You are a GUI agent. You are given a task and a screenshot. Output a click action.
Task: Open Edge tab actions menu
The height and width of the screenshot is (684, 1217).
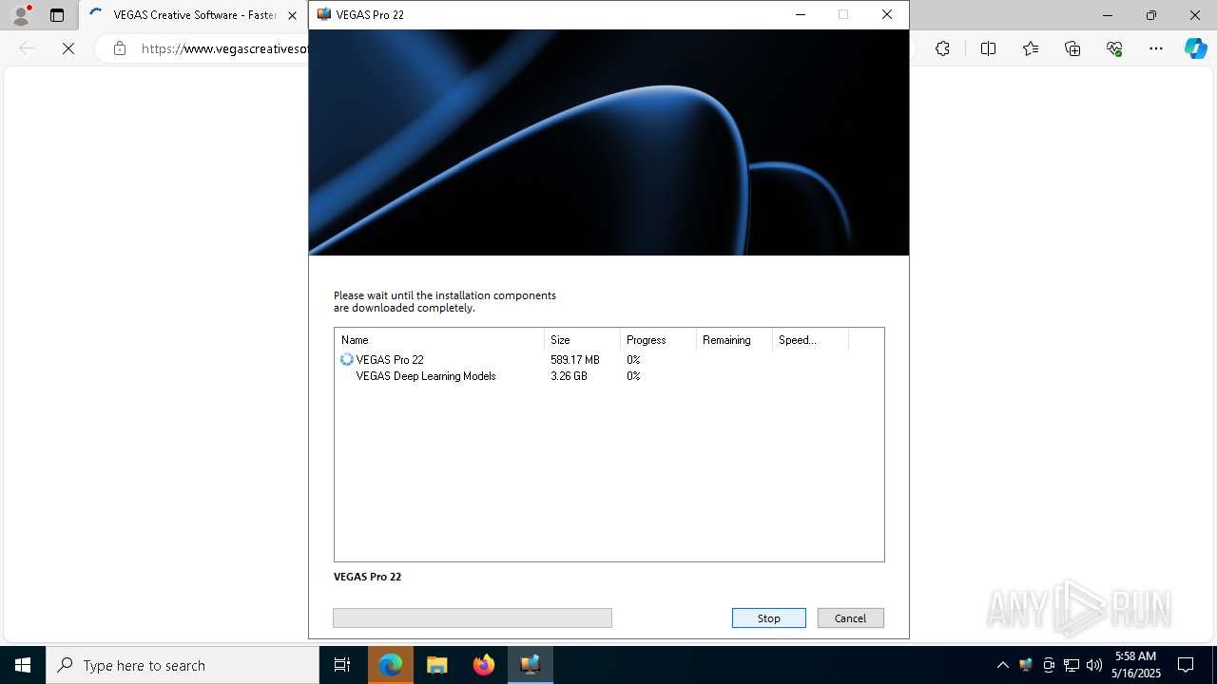pos(57,15)
